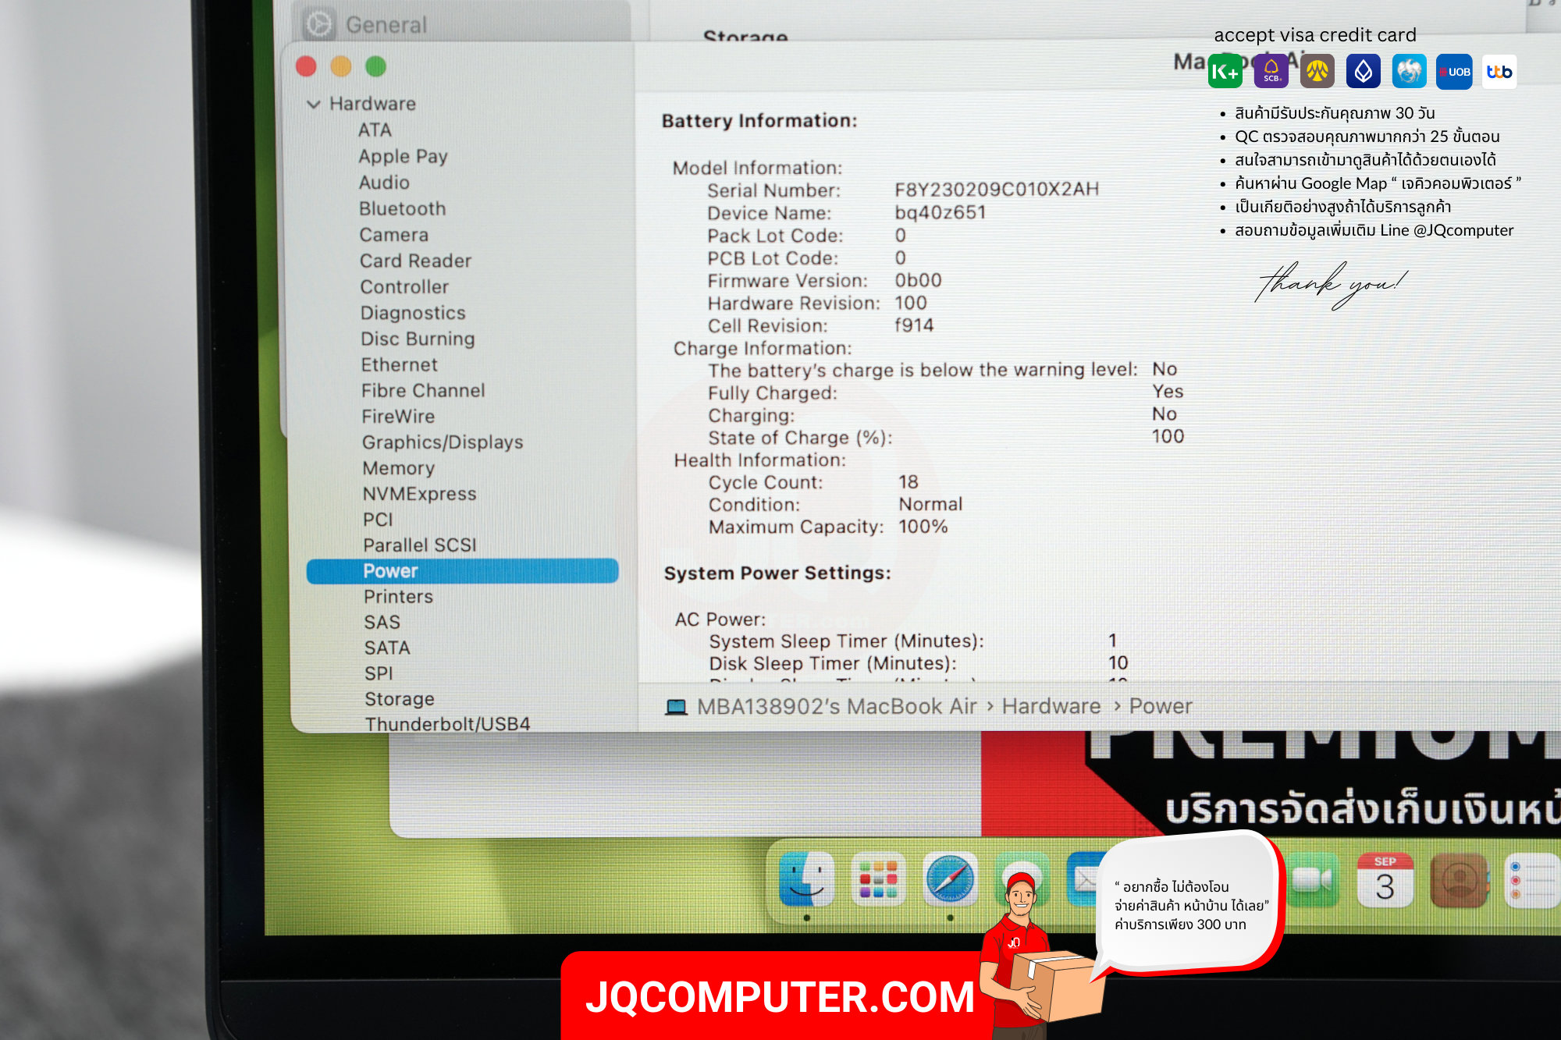Viewport: 1561px width, 1040px height.
Task: Click the Condition value Normal
Action: (930, 504)
